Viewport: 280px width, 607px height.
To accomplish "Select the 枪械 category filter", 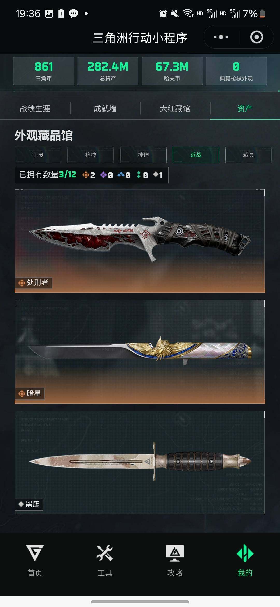I will click(90, 155).
